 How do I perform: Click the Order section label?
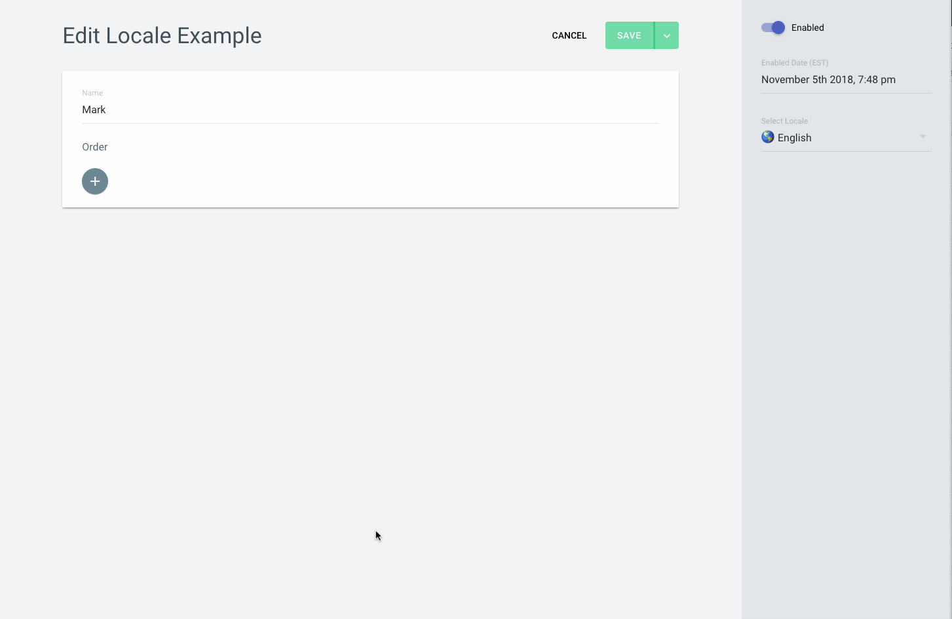[95, 147]
